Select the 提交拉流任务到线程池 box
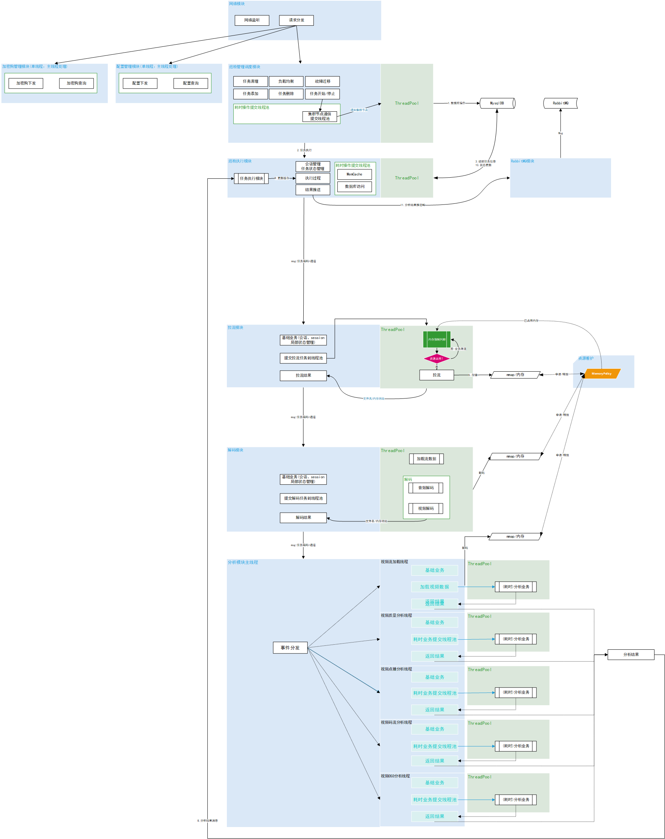Image resolution: width=665 pixels, height=839 pixels. pyautogui.click(x=303, y=358)
